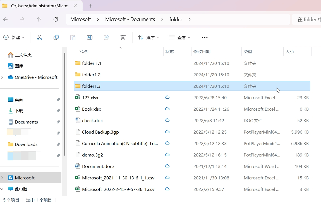321x204 pixels.
Task: Select the C:\Users\Administrator tab title
Action: coord(40,6)
